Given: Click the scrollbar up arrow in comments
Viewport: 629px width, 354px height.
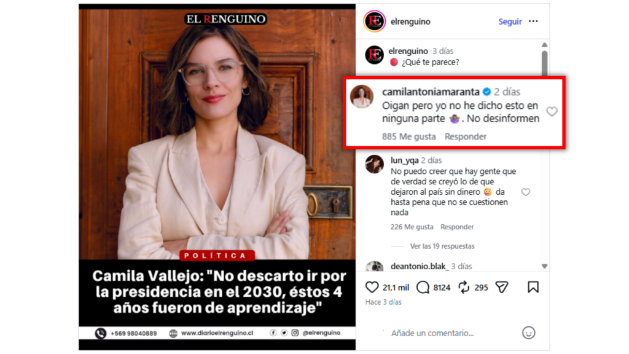Looking at the screenshot, I should [544, 44].
